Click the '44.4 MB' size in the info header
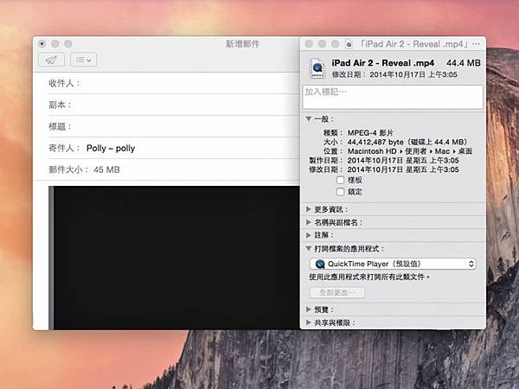519x389 pixels. point(464,63)
